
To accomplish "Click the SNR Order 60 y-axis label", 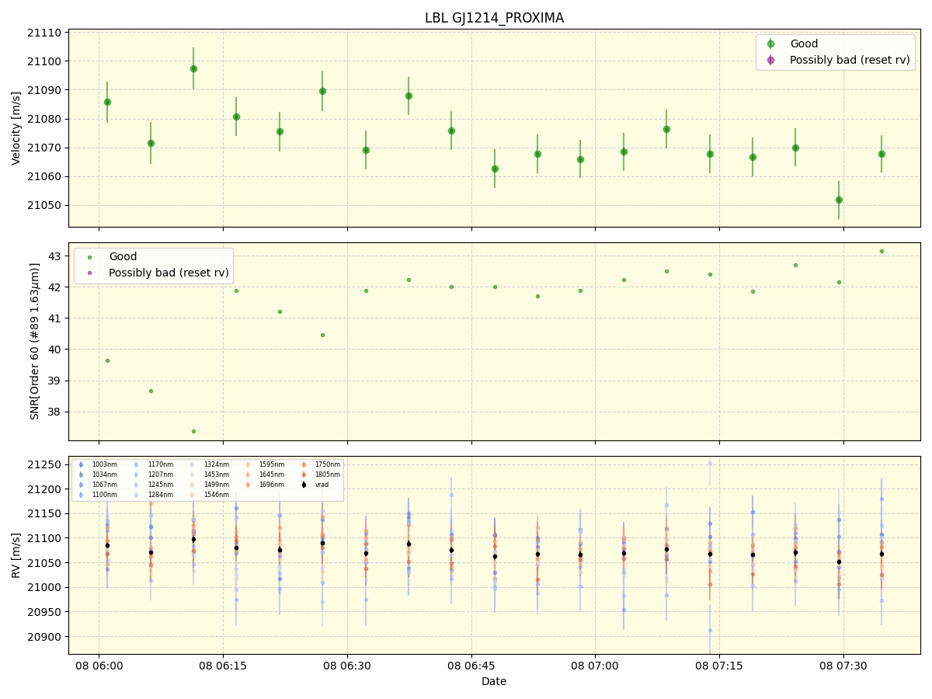I will [35, 342].
